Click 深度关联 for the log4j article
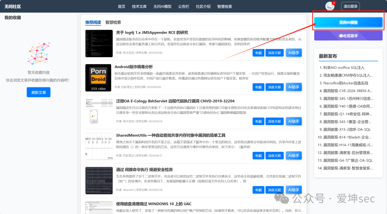The height and width of the screenshot is (214, 387). (274, 53)
